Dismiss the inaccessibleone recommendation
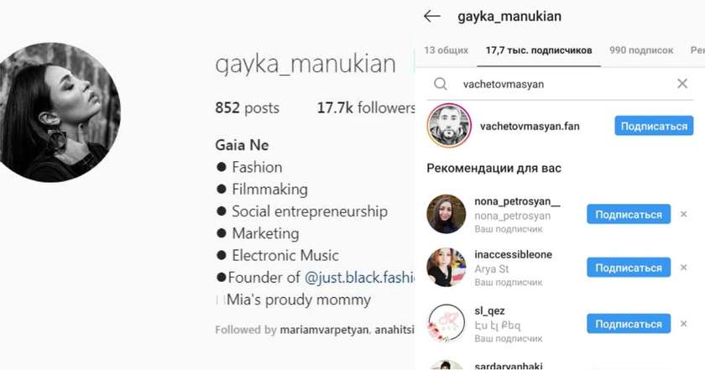 tap(683, 268)
